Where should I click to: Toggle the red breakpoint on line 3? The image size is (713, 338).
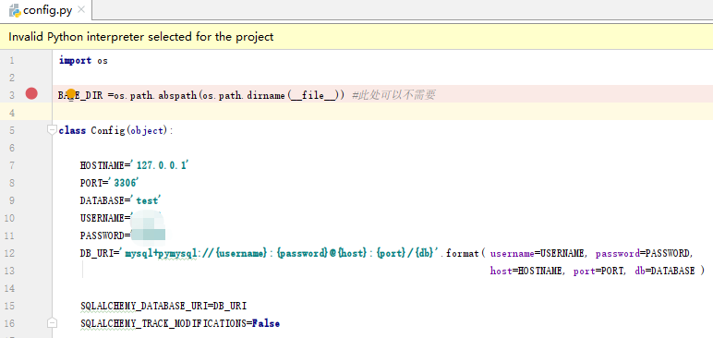31,94
